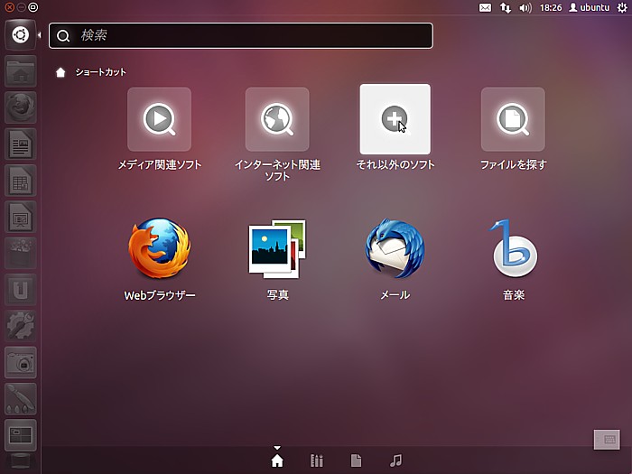This screenshot has width=632, height=474.
Task: Open Home Folder from launcher
Action: [21, 71]
